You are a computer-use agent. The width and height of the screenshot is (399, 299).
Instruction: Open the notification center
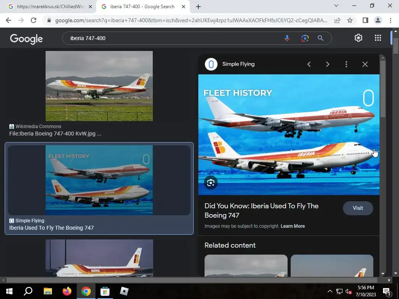[386, 291]
